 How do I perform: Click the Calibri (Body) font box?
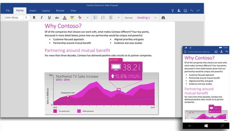click(13, 18)
